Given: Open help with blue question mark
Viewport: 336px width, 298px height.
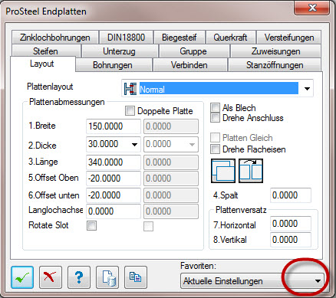Looking at the screenshot, I should tap(79, 277).
